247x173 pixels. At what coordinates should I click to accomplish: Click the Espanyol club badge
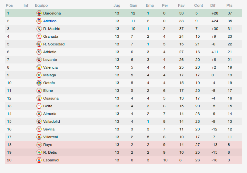point(39,160)
